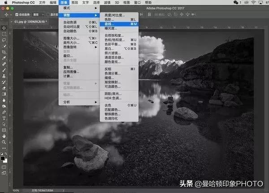Screen dimensions: 269x193
Task: Click the 3D camera icon in options bar
Action: click(x=193, y=15)
